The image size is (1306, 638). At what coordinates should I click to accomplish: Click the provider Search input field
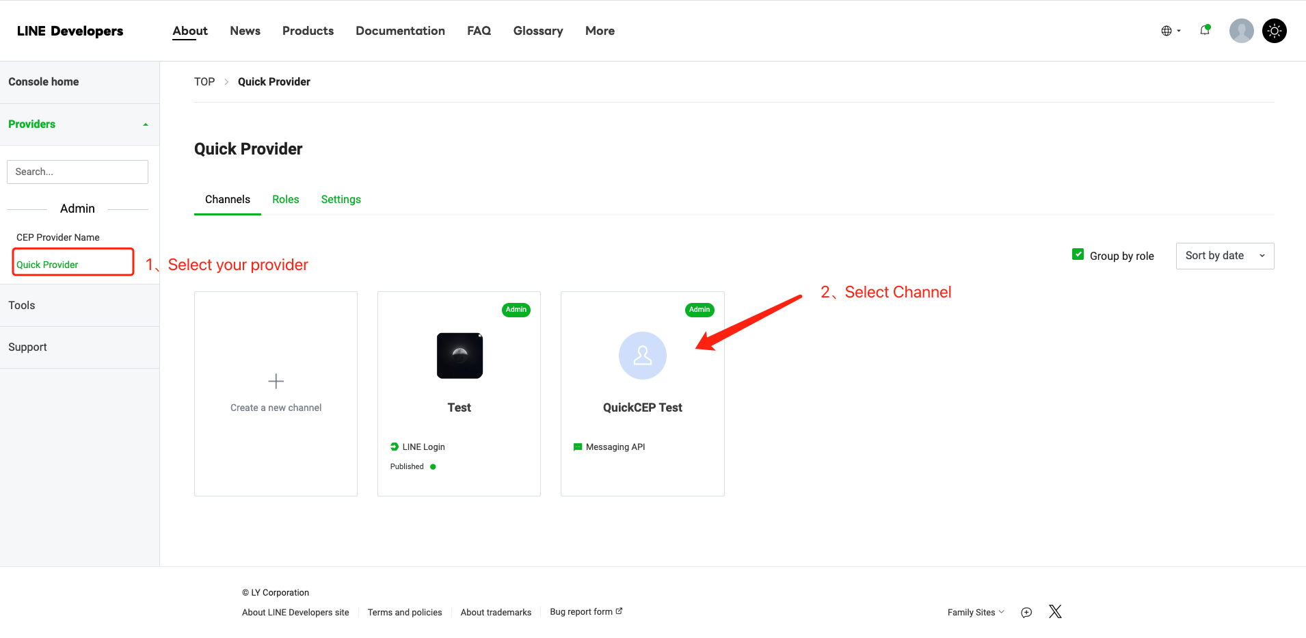click(77, 172)
